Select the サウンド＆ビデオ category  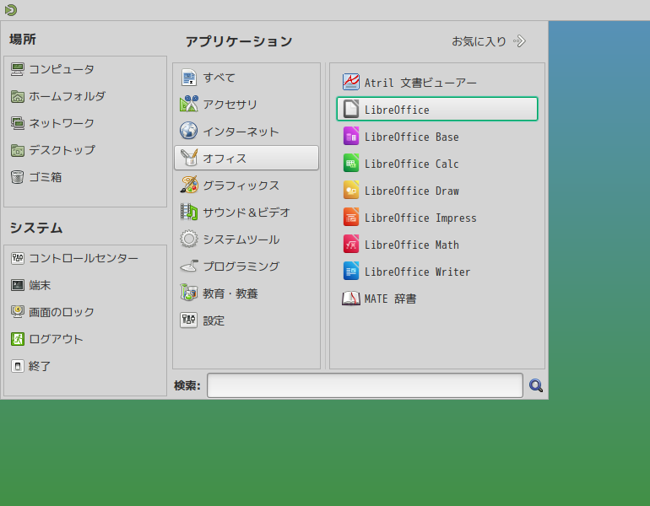(x=246, y=212)
